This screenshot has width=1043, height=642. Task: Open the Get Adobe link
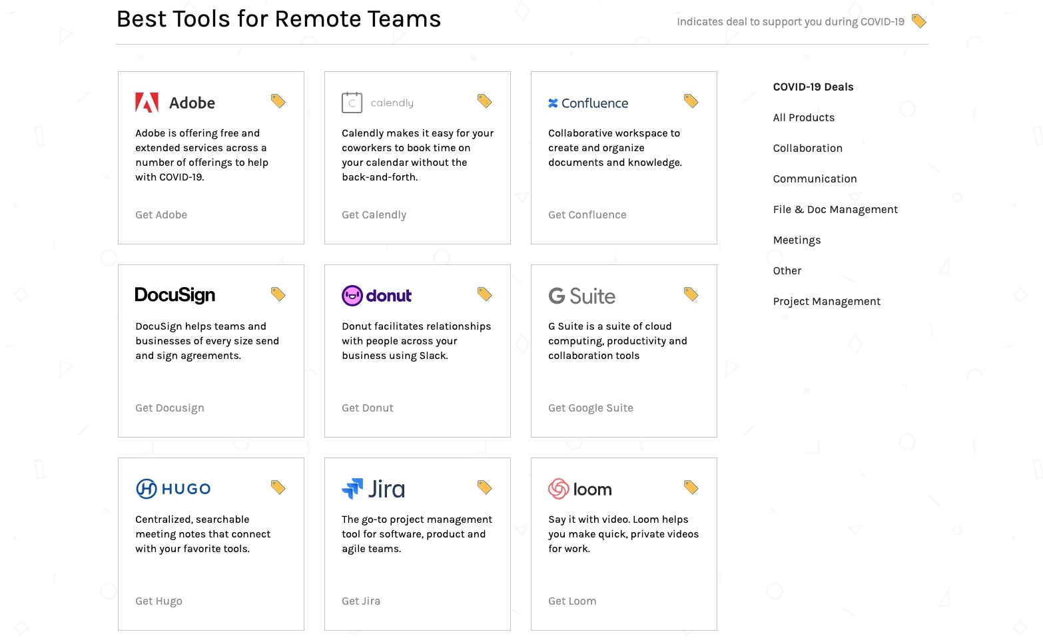click(x=161, y=214)
